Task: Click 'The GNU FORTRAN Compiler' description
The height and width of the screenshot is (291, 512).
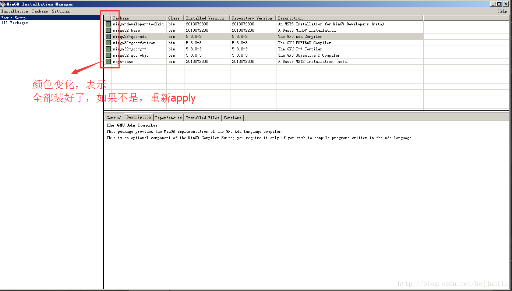Action: pyautogui.click(x=304, y=43)
